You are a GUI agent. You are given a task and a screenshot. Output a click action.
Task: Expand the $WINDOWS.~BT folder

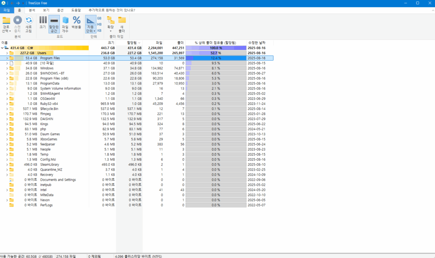point(7,73)
